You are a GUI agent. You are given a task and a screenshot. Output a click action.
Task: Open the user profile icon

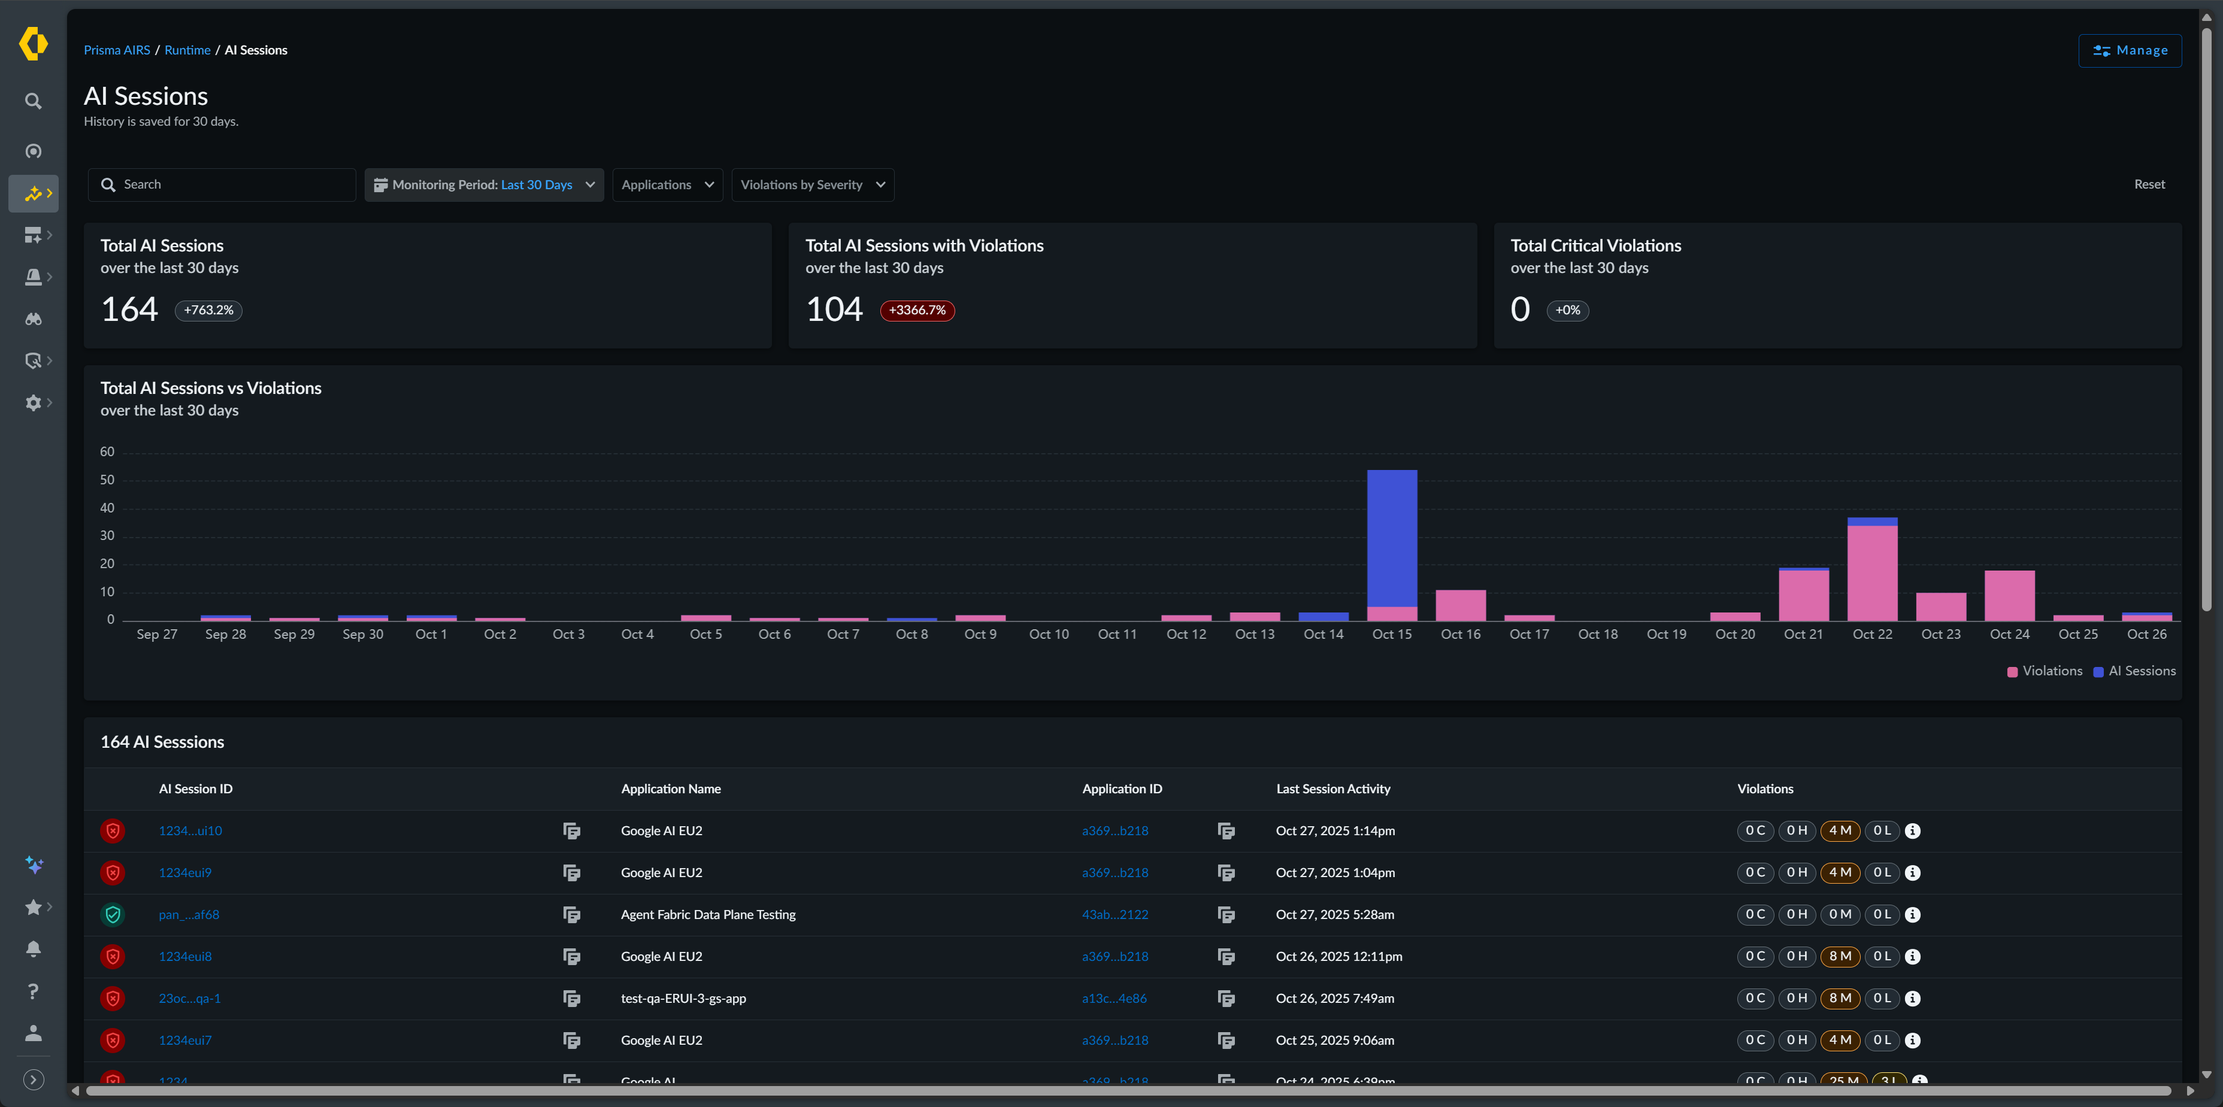pyautogui.click(x=33, y=1033)
